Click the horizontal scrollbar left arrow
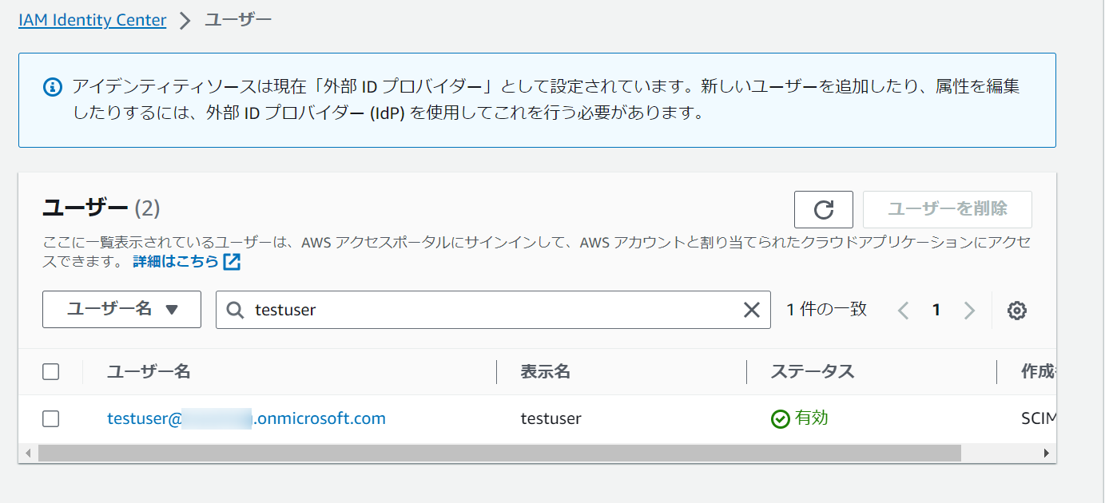The height and width of the screenshot is (503, 1109). click(x=28, y=453)
